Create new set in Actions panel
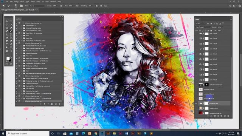242x136 pixels. click(52, 104)
